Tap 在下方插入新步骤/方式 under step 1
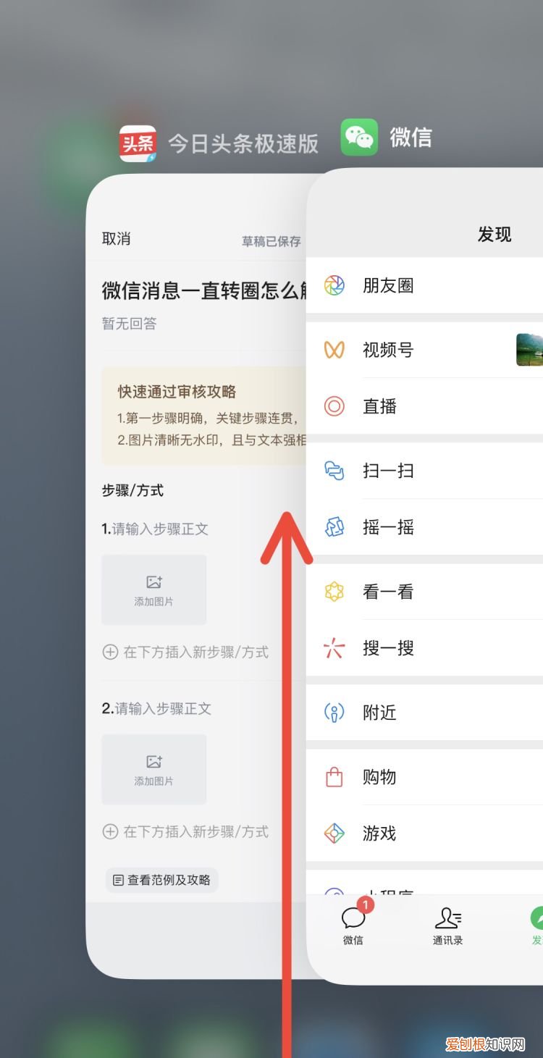543x1058 pixels. 186,652
